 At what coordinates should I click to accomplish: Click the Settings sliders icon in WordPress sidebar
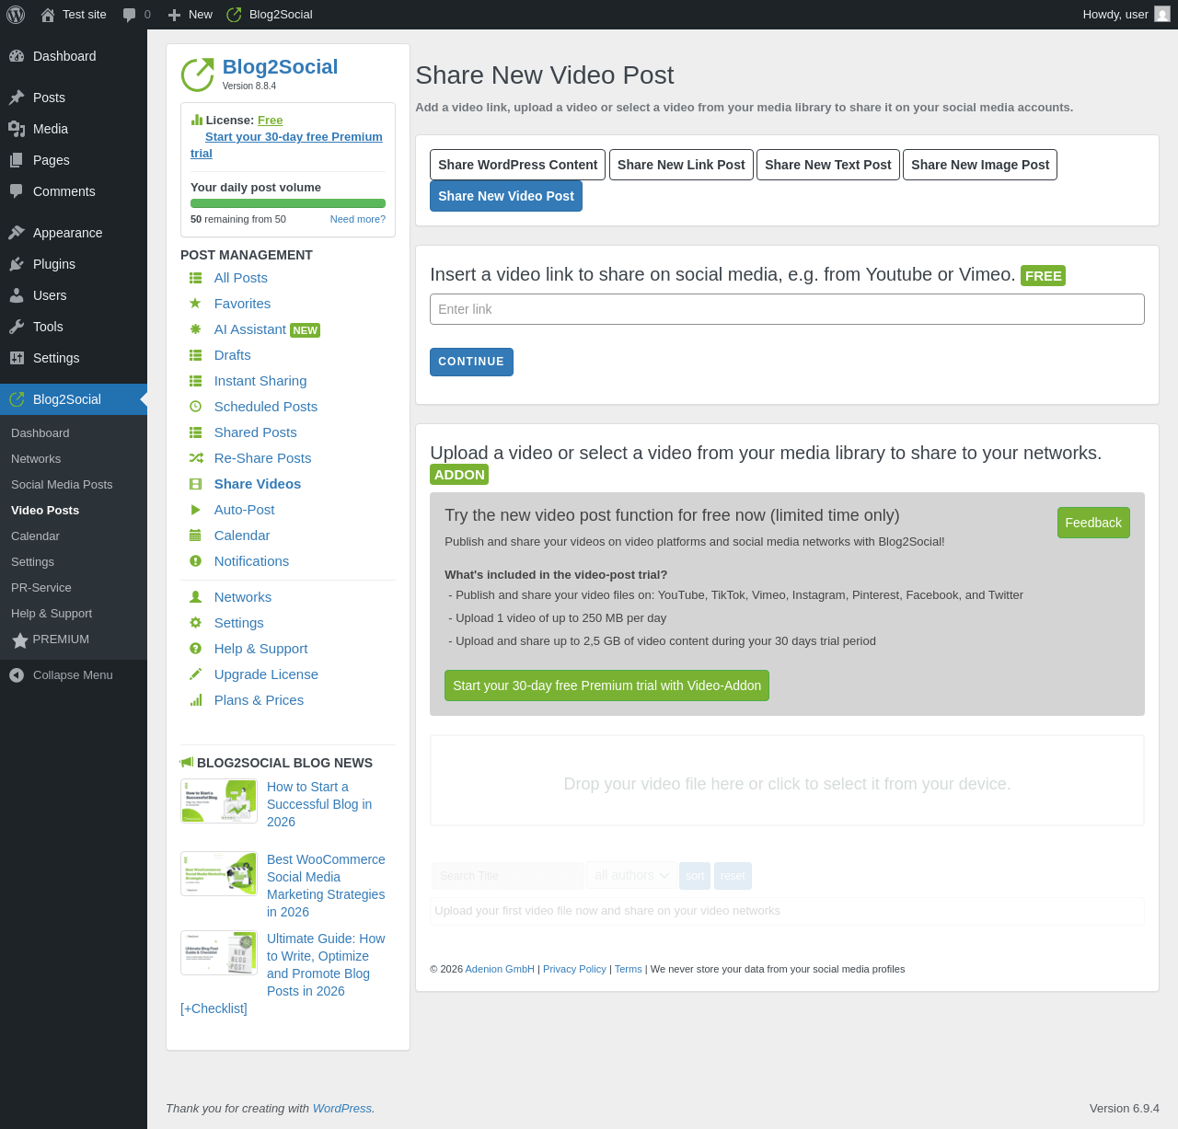pyautogui.click(x=17, y=358)
